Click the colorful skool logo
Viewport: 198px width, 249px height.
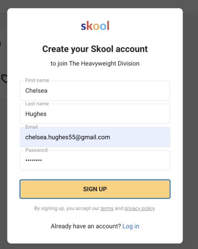[95, 26]
